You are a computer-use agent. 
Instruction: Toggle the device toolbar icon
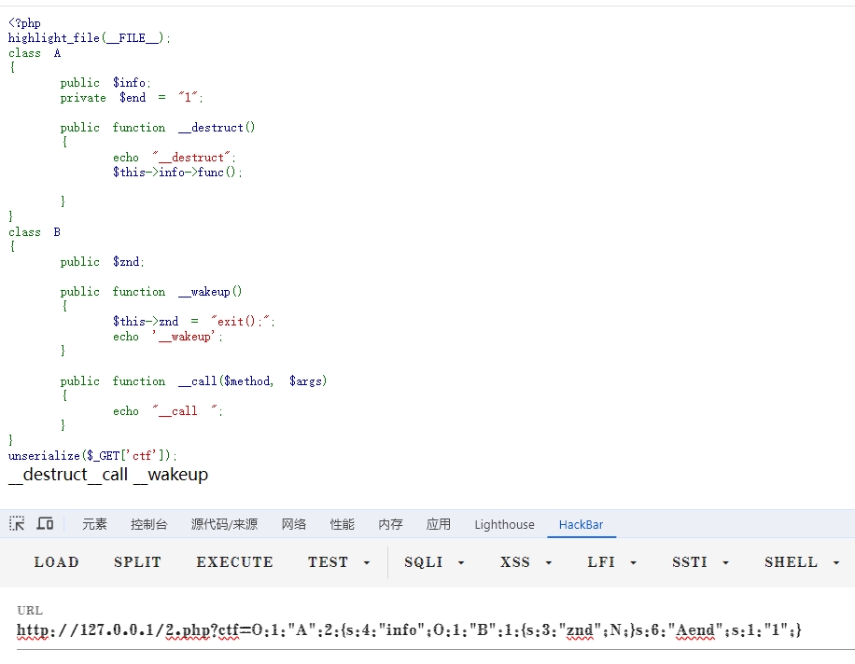click(45, 524)
